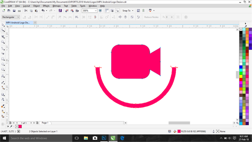This screenshot has width=252, height=142.
Task: Add a new document tab plus button
Action: [35, 22]
